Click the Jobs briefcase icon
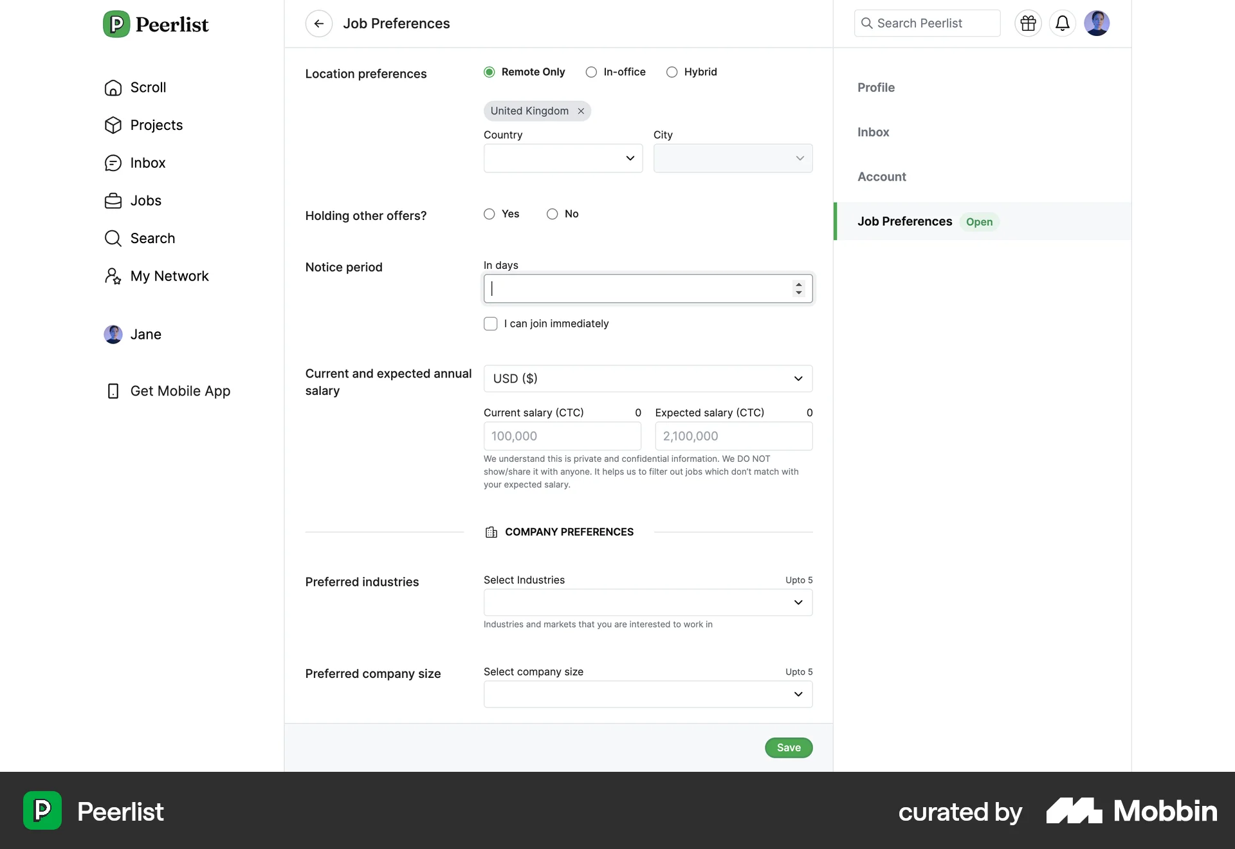 point(113,201)
